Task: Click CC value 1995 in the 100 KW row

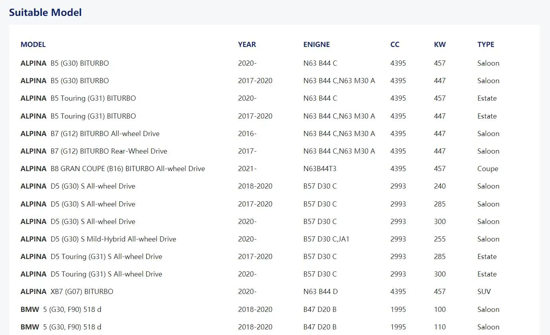Action: coord(398,310)
